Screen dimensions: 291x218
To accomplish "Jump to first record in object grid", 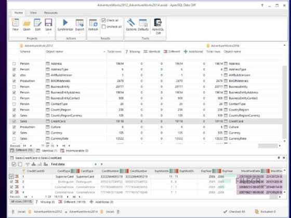I will 24,146.
